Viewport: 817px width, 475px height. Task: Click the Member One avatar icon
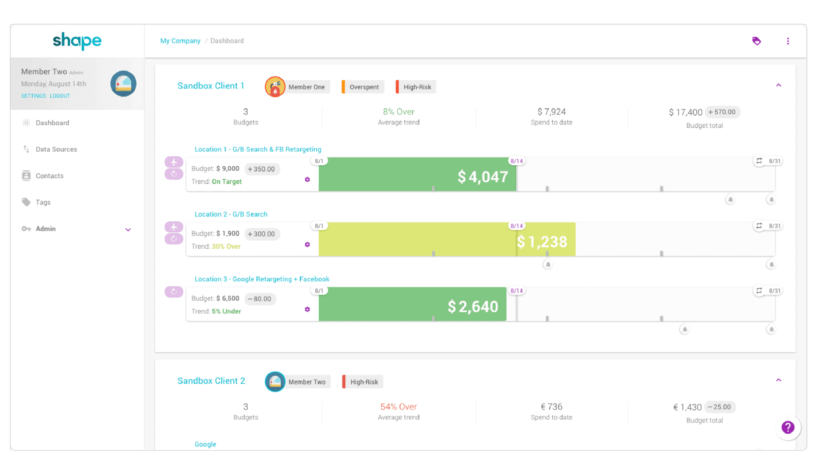coord(273,87)
